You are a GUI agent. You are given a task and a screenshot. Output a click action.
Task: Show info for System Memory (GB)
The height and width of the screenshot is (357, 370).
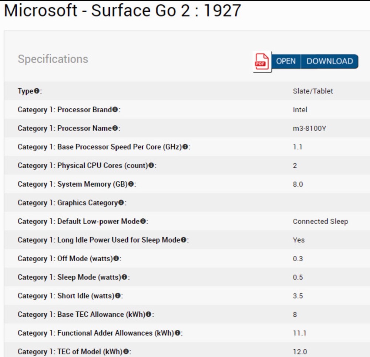[131, 184]
